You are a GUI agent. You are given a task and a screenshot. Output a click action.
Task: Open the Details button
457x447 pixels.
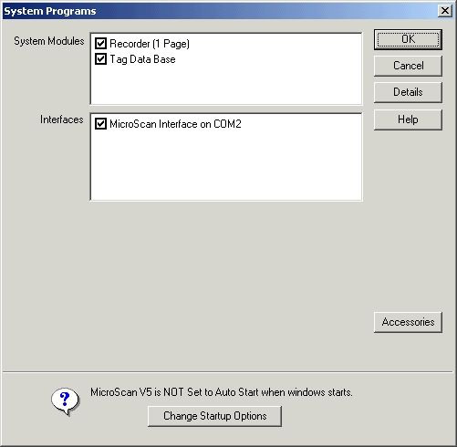[408, 92]
